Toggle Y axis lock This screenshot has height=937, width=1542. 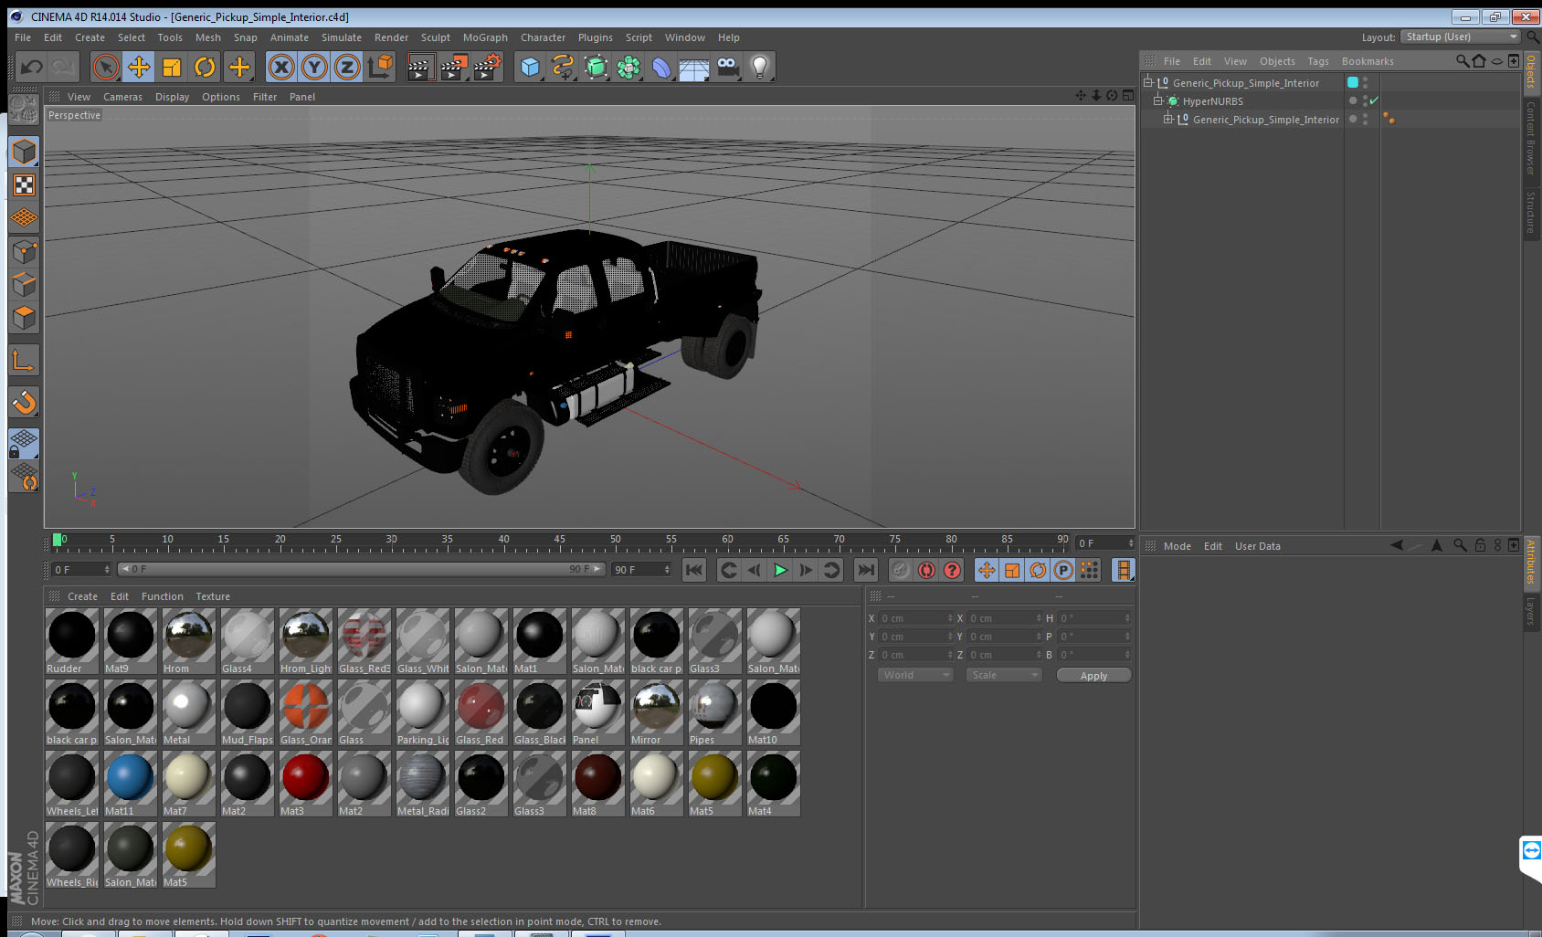click(314, 67)
